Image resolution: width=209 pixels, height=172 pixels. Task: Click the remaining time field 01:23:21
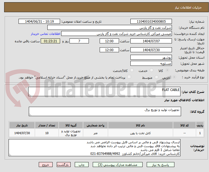coord(50,41)
